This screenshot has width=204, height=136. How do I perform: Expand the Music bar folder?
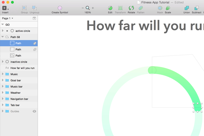point(3,86)
